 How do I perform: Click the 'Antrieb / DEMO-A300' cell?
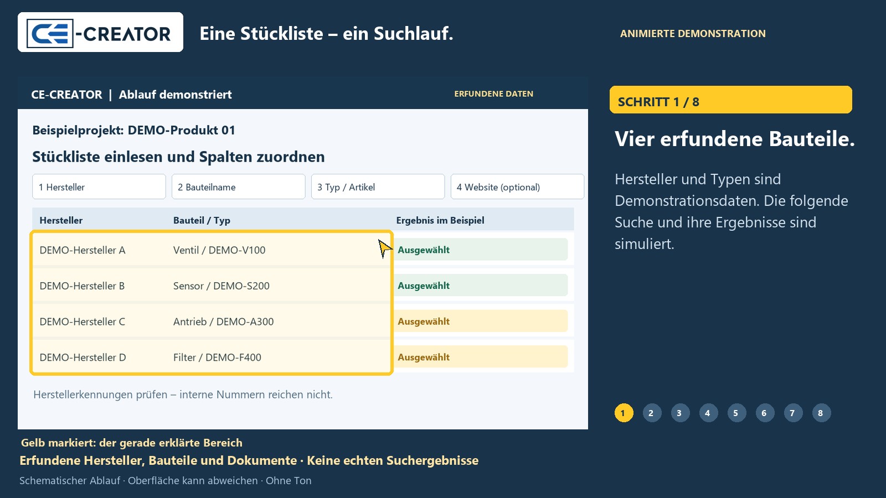coord(223,321)
